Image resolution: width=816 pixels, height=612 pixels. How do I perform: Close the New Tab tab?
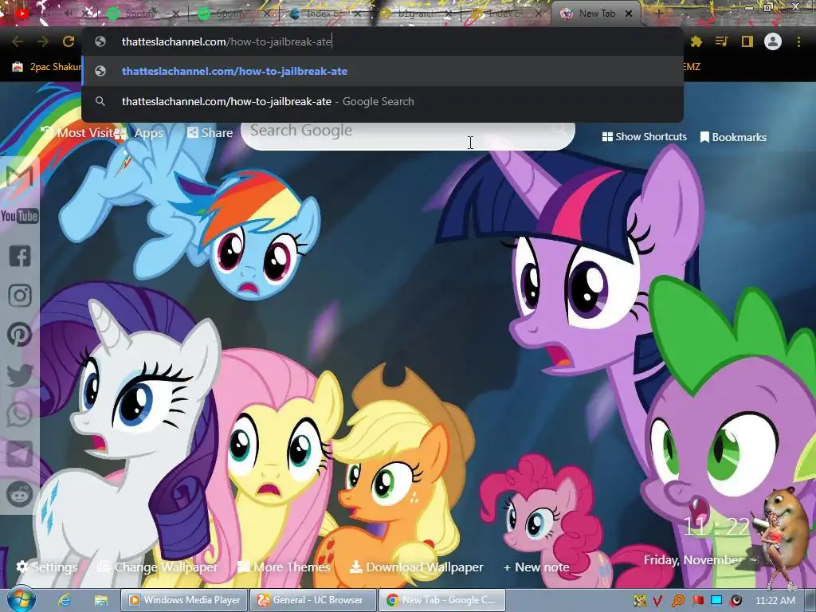coord(629,14)
